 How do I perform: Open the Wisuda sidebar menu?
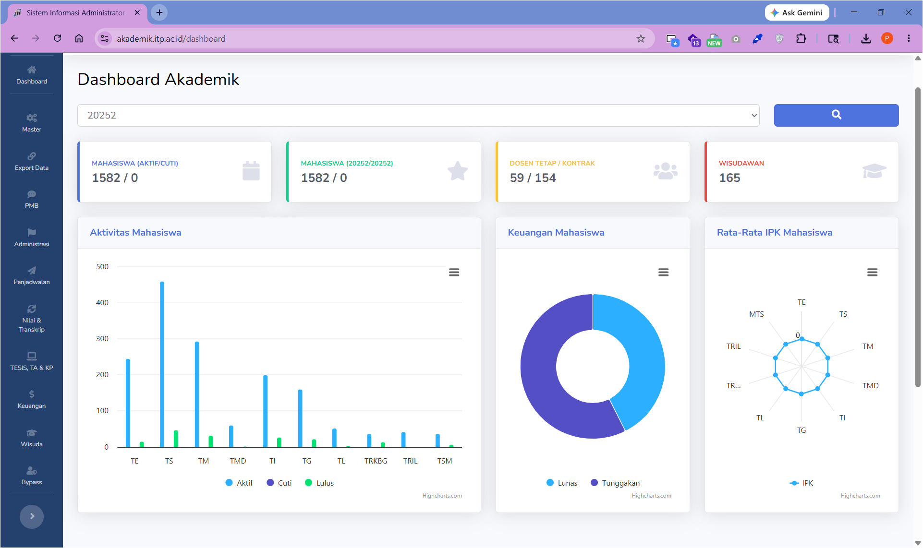32,438
